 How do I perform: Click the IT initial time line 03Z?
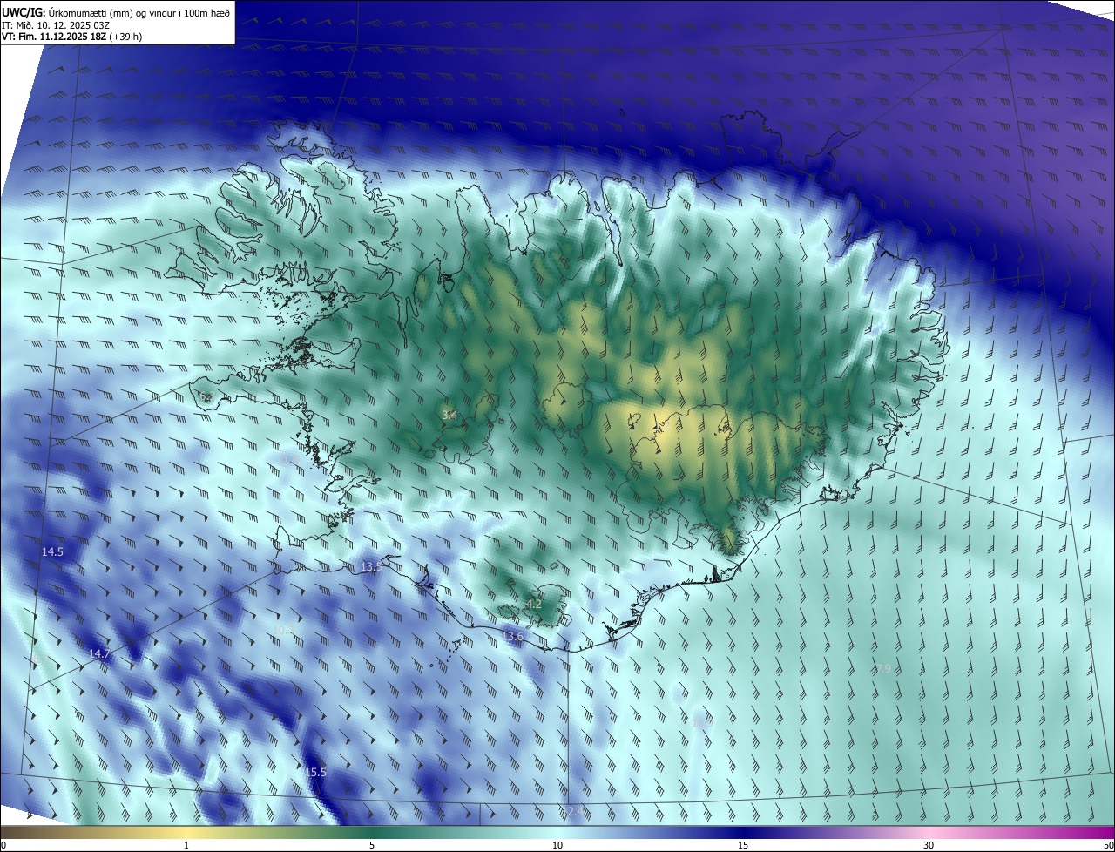tap(56, 24)
